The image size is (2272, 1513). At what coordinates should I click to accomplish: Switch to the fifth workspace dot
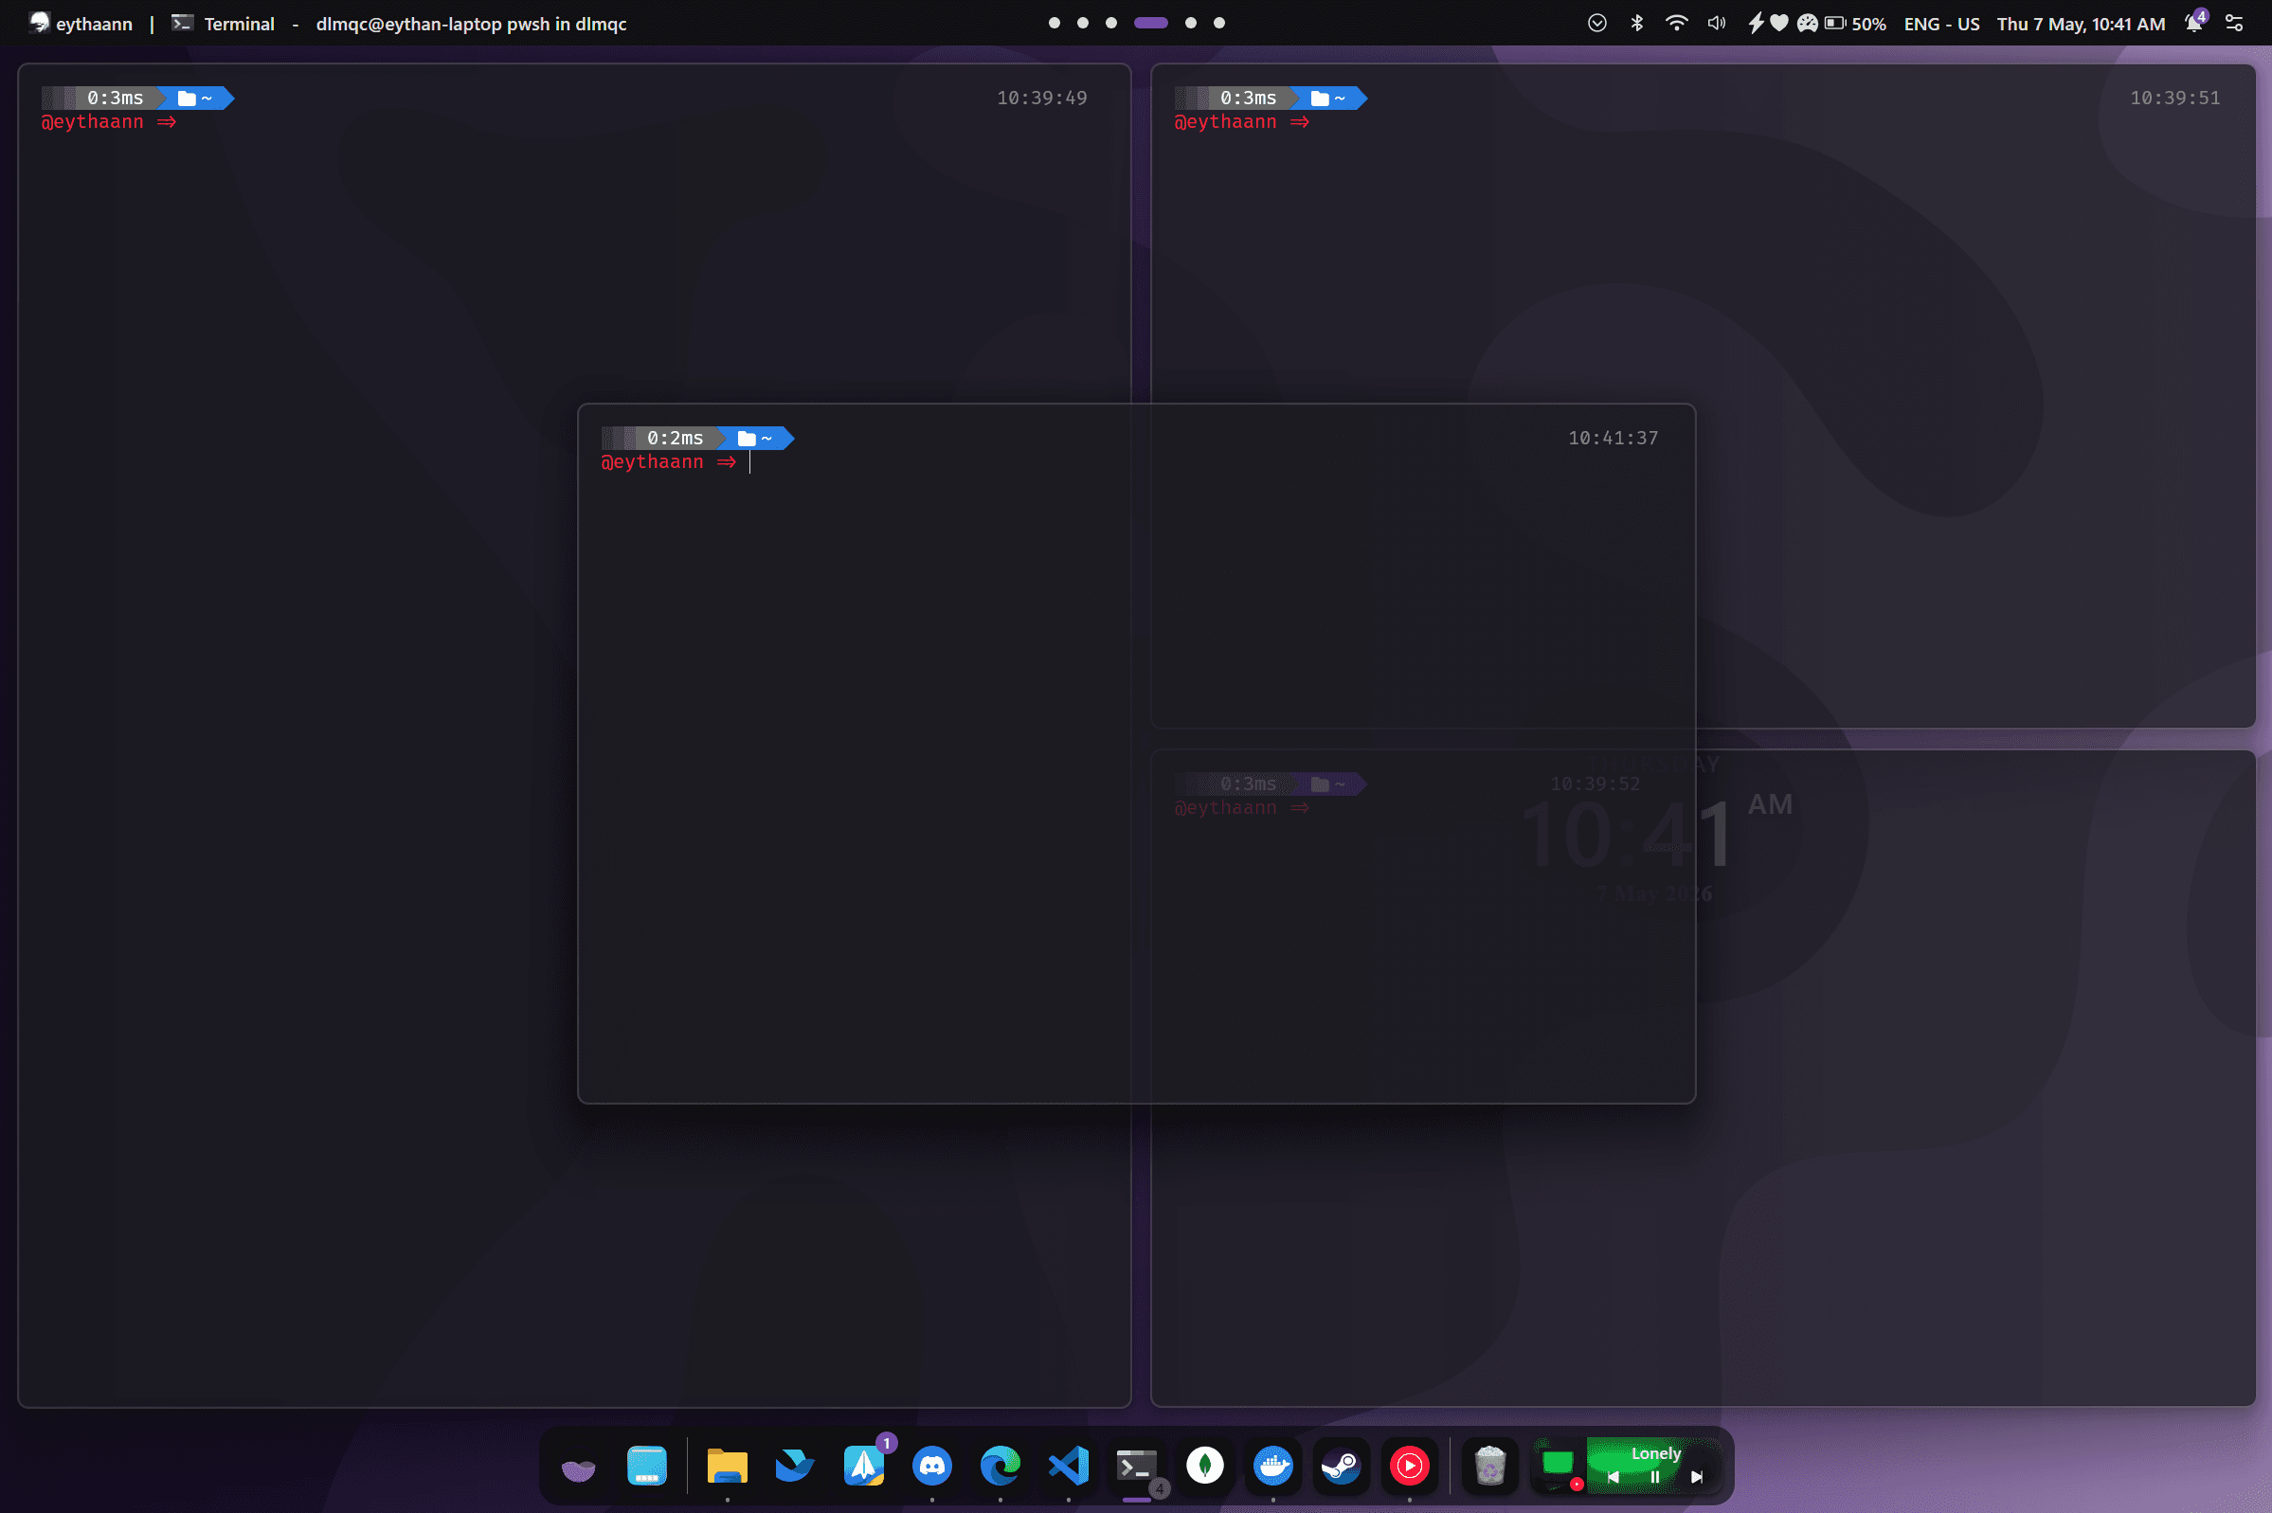pyautogui.click(x=1191, y=23)
